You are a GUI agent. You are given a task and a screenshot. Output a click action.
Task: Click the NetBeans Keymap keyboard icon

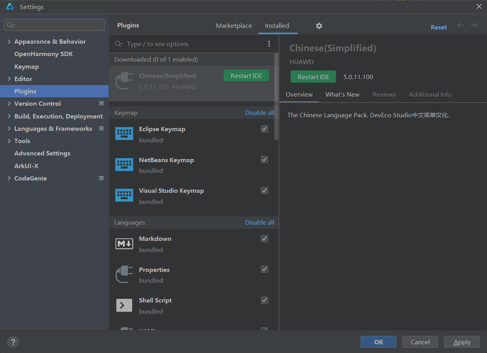[124, 164]
